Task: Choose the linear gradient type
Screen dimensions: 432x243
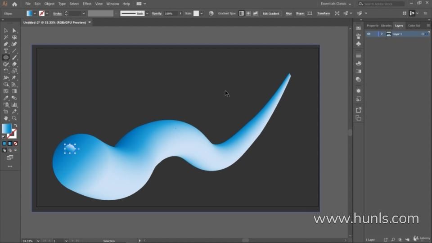Action: tap(241, 13)
